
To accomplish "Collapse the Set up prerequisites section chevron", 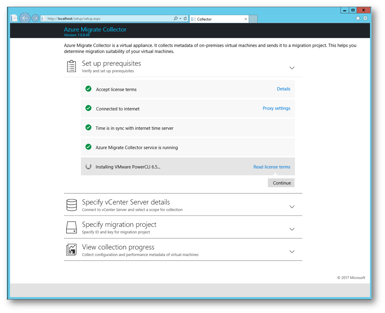I will tap(292, 68).
